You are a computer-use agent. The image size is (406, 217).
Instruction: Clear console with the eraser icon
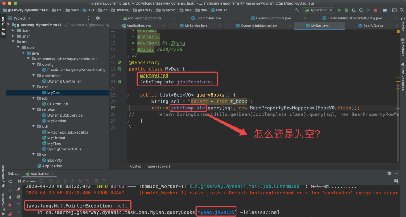point(18,190)
